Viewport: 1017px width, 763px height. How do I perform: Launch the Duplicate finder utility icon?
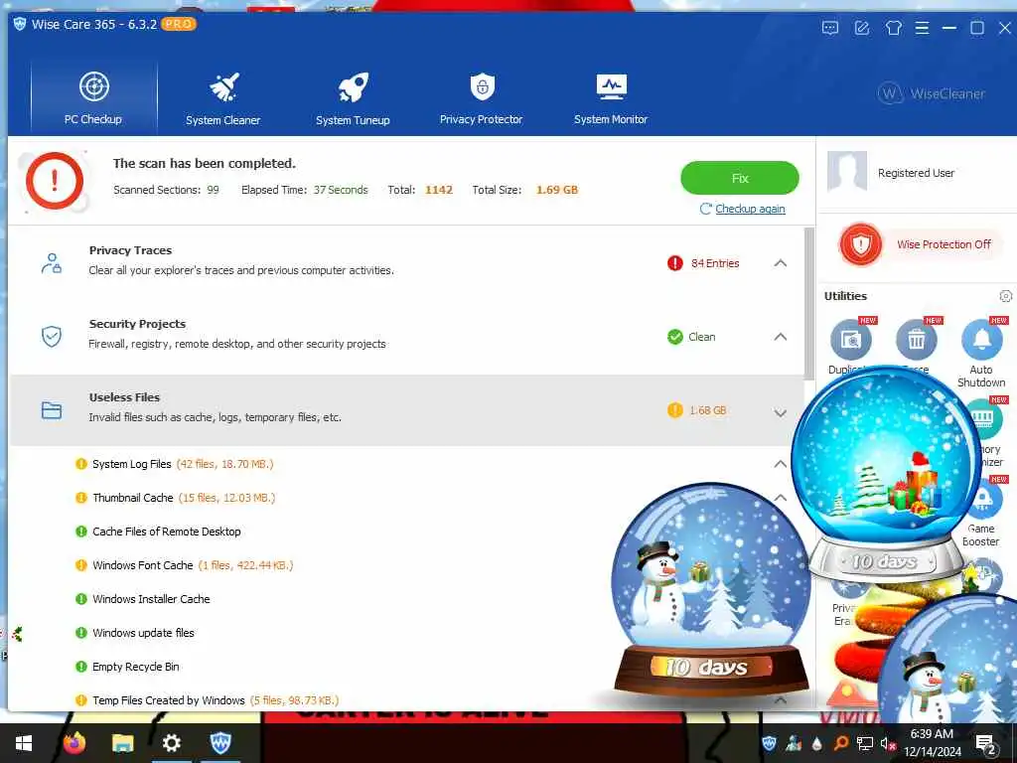(850, 339)
